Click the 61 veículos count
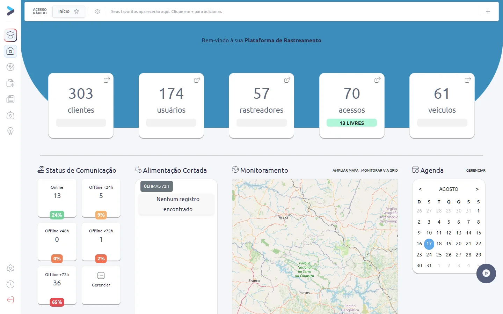 point(442,94)
